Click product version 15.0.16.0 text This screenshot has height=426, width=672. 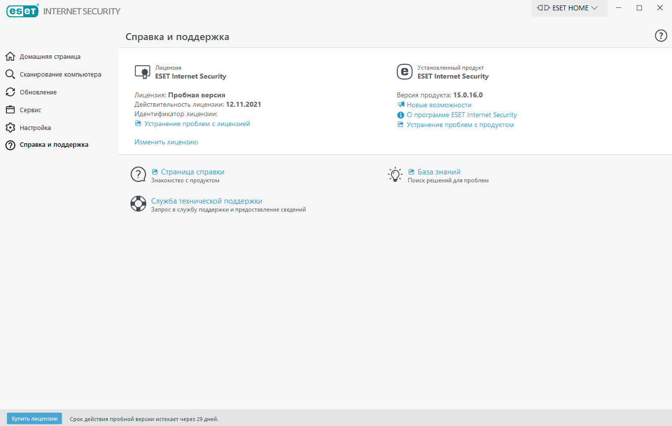point(467,95)
